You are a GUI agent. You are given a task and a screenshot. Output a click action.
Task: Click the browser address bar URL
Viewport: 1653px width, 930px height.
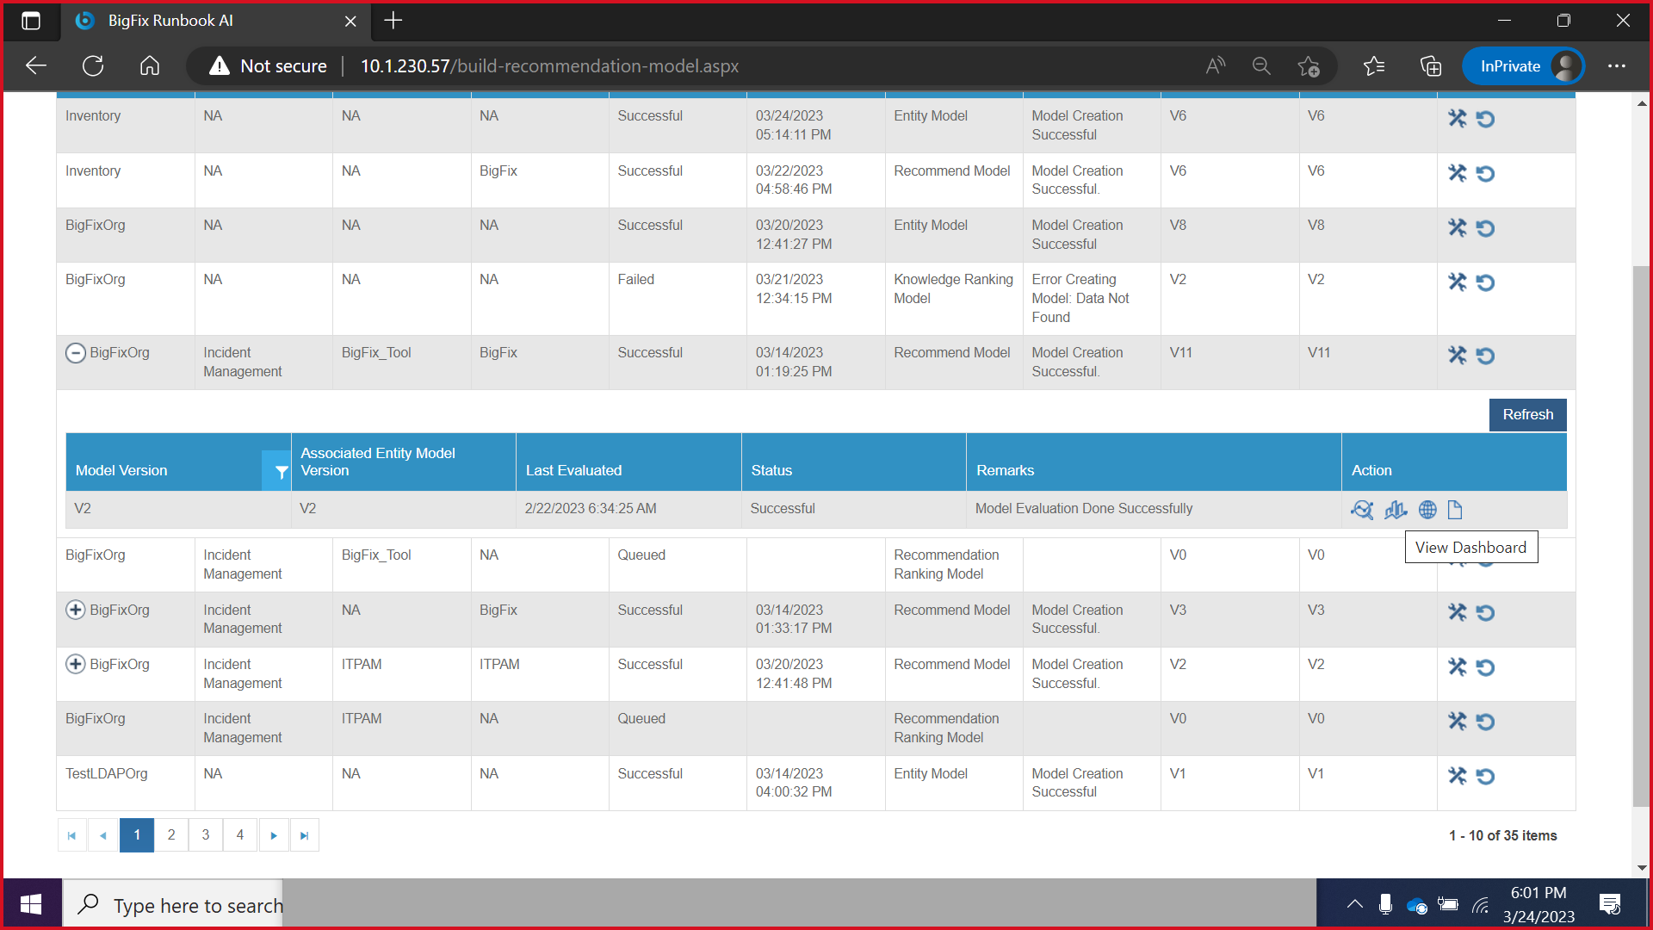(549, 66)
